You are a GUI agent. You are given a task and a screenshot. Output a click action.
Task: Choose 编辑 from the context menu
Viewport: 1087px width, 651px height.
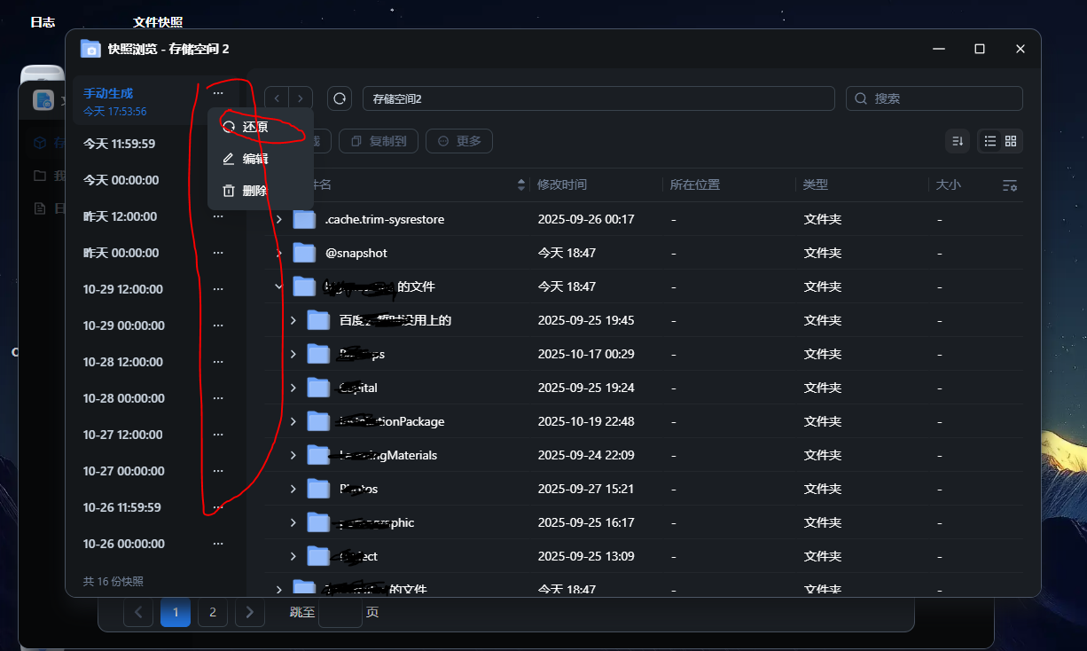click(261, 159)
